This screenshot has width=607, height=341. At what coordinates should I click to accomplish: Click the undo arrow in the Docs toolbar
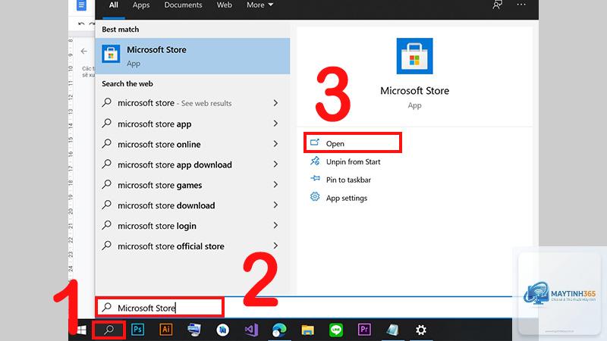81,24
